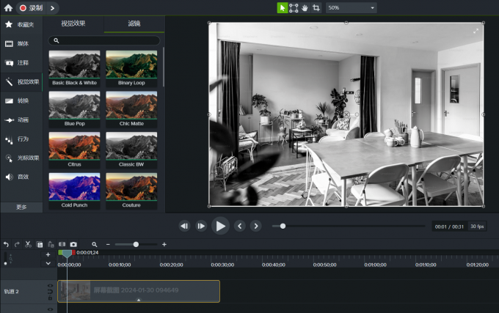Toggle lock on 轨道 2
Viewport: 499px width, 313px height.
pos(50,298)
